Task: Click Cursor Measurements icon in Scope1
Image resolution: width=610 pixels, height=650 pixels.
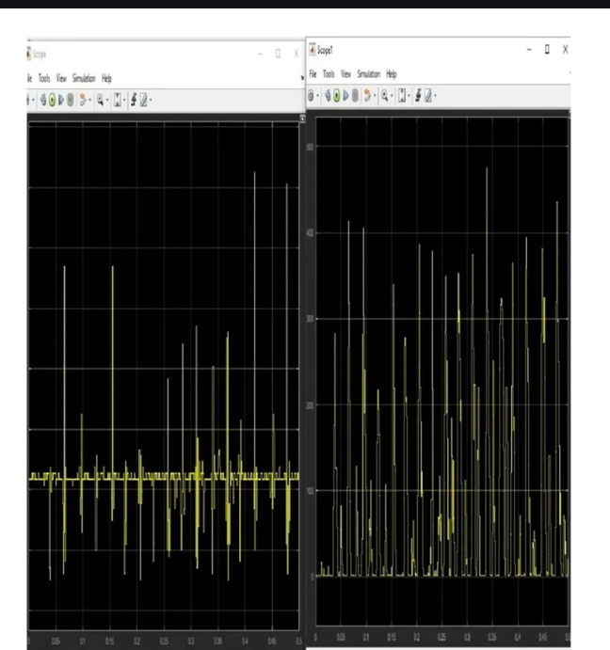Action: (428, 96)
